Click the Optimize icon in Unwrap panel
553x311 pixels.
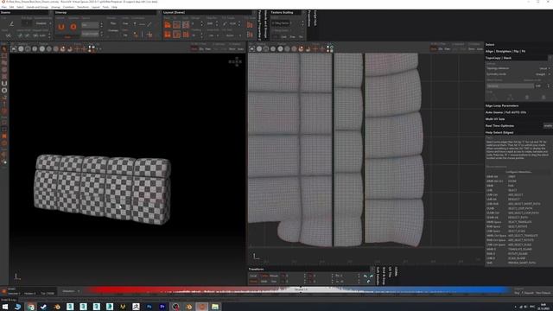pyautogui.click(x=73, y=27)
